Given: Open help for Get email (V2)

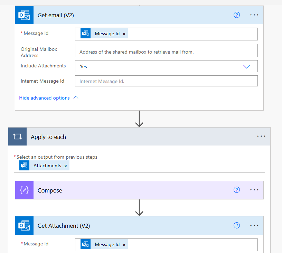Looking at the screenshot, I should tap(237, 15).
